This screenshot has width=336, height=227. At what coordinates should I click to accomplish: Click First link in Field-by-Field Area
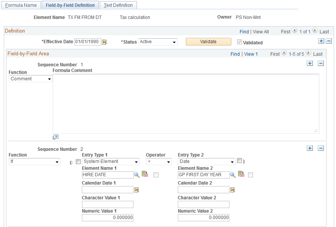point(275,54)
